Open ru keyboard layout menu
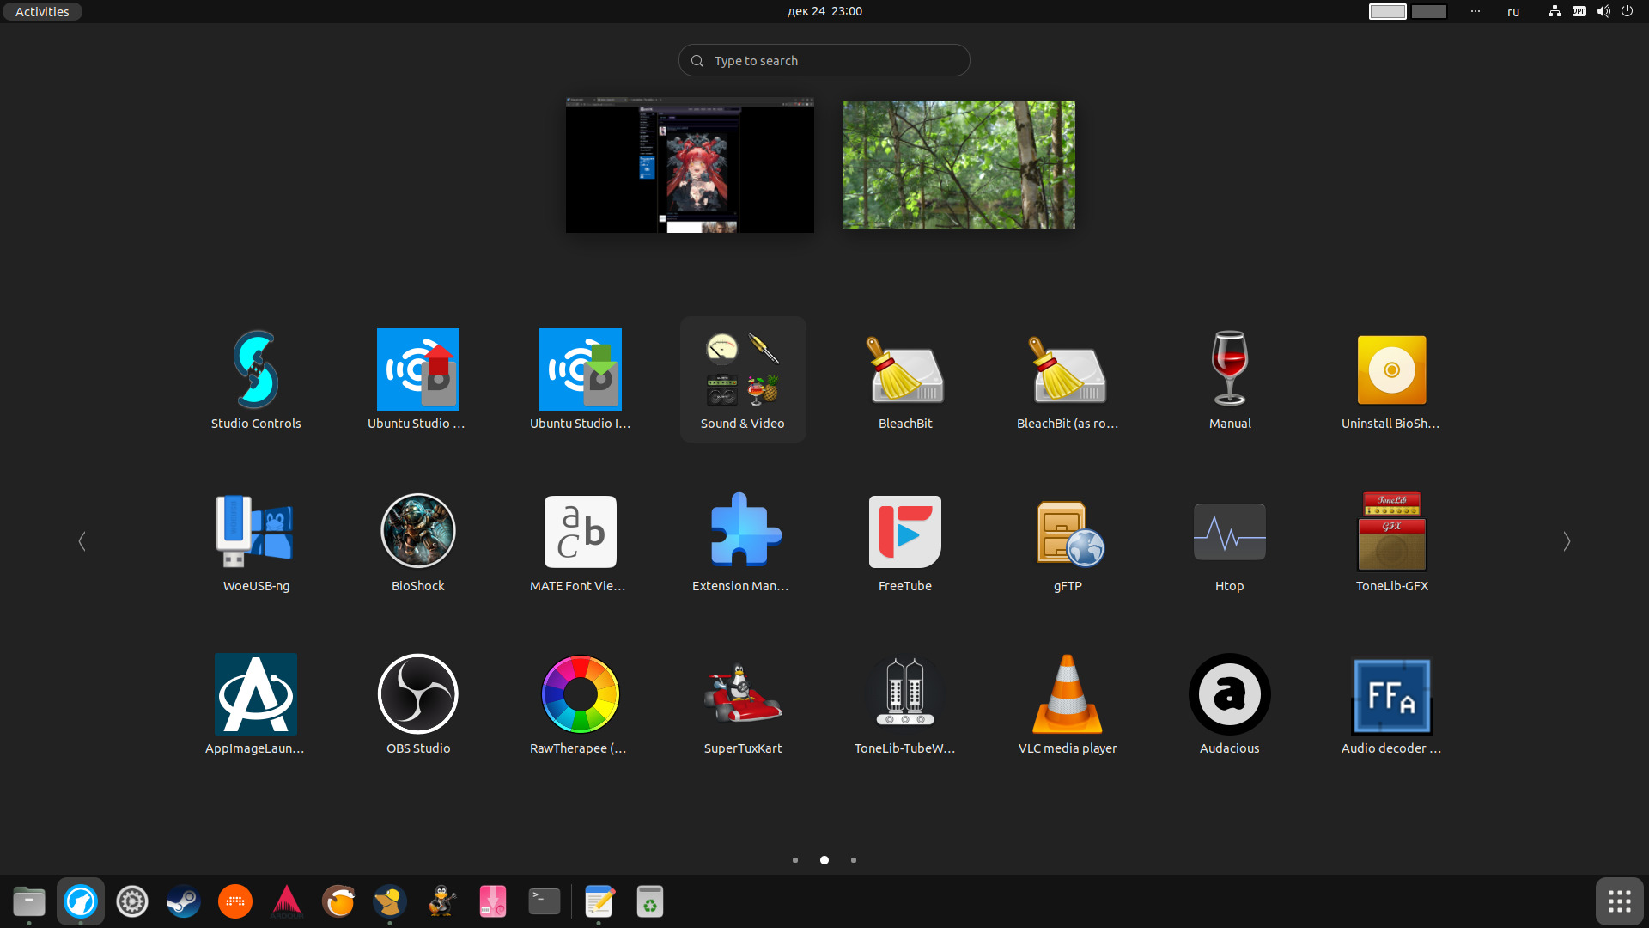Screen dimensions: 1649x928 (1513, 11)
